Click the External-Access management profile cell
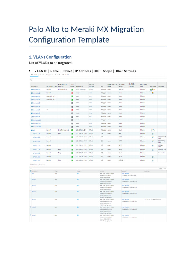 [63, 89]
